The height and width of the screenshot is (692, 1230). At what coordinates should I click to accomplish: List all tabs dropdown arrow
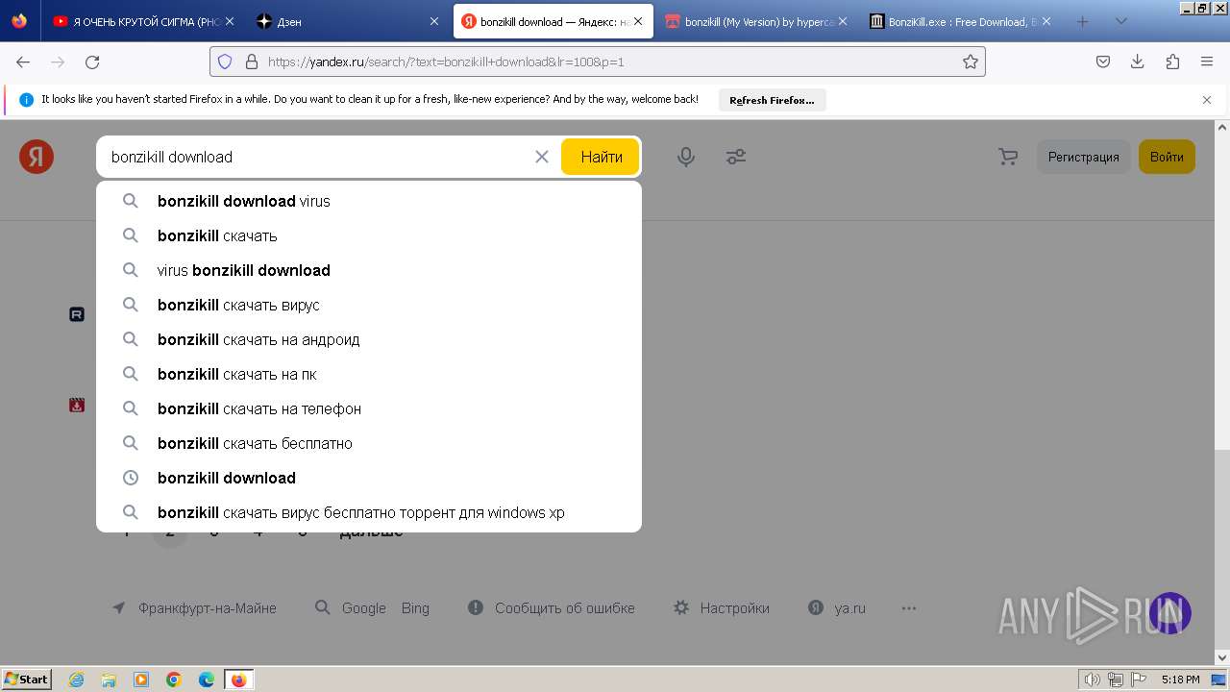1120,21
